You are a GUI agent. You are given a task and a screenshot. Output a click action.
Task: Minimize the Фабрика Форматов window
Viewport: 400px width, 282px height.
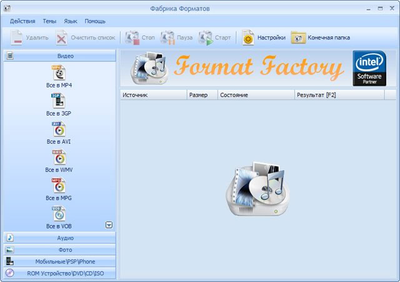pyautogui.click(x=368, y=9)
